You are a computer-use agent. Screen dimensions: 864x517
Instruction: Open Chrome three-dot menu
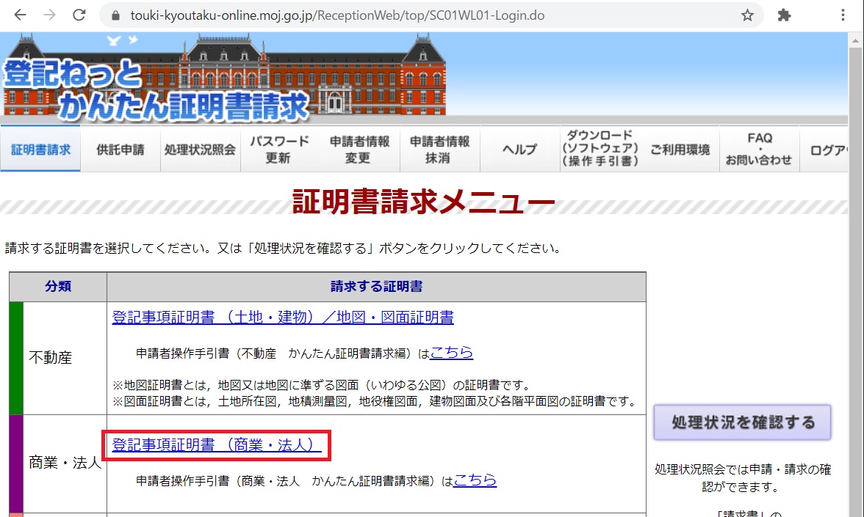[x=843, y=15]
